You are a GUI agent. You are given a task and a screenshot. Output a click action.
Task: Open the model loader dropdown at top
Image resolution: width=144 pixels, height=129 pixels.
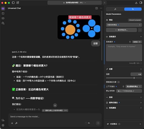click(x=75, y=3)
